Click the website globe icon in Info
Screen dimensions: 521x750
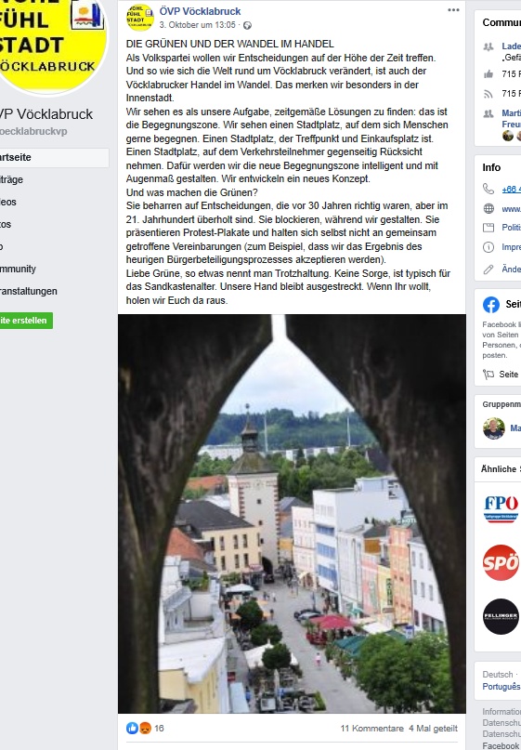(488, 208)
